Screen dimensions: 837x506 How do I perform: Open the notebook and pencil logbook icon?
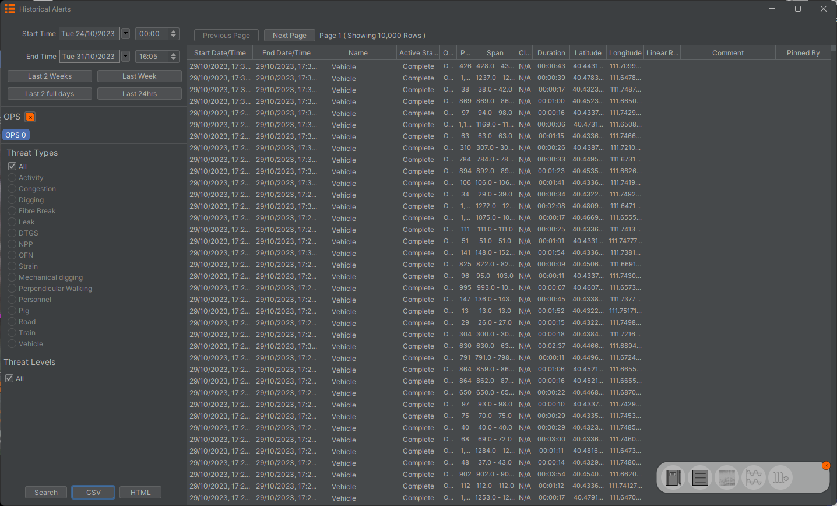click(x=673, y=478)
